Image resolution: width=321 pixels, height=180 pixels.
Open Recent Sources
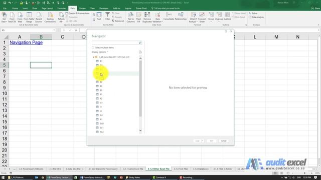point(39,17)
